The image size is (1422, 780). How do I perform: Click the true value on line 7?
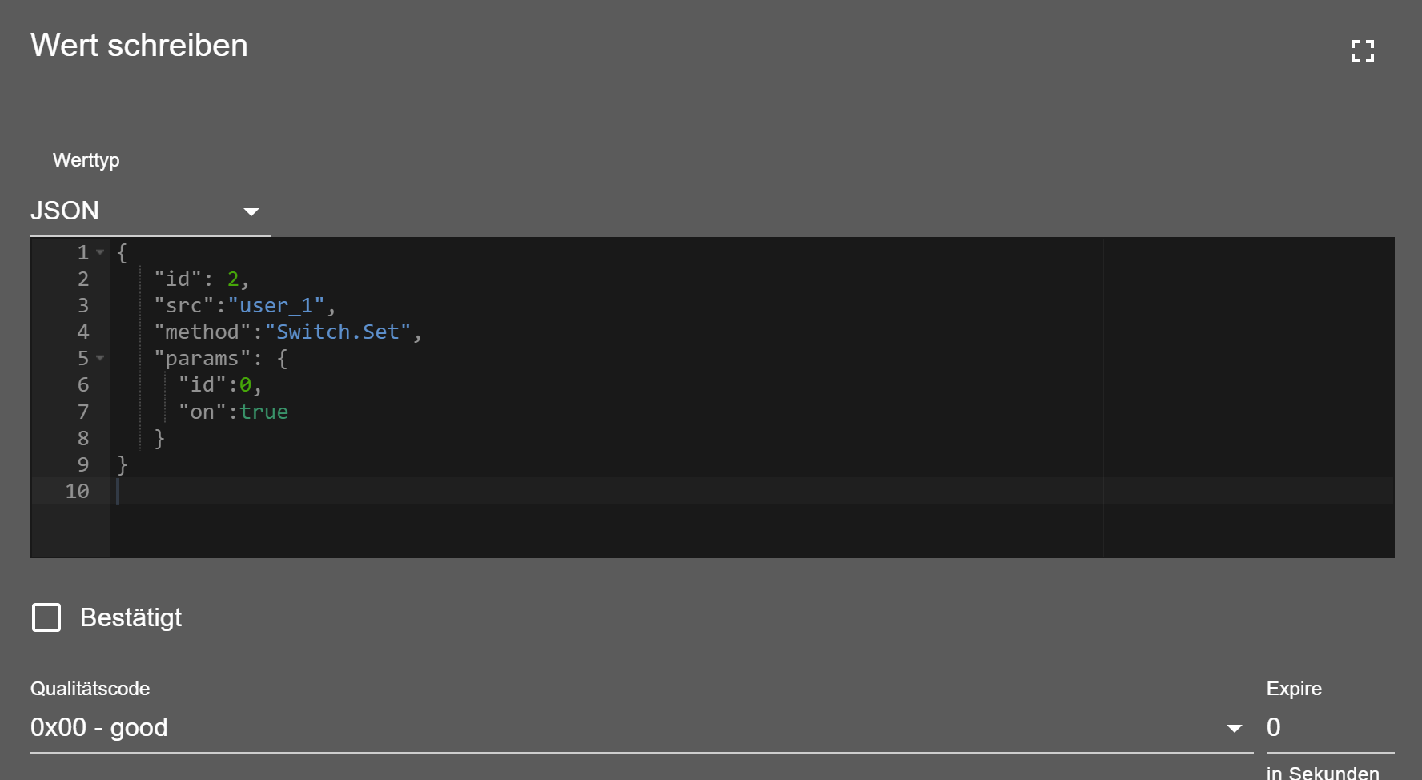[x=263, y=412]
